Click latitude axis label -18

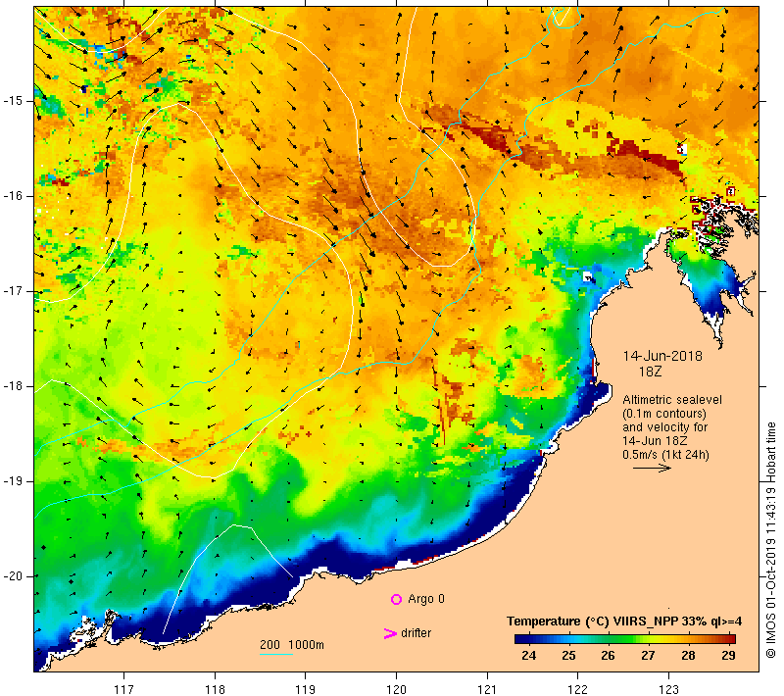(13, 386)
